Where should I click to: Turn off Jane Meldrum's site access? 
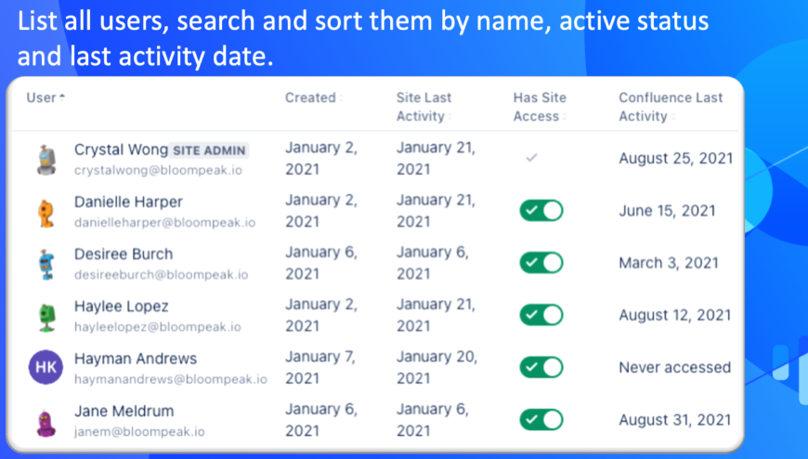coord(541,420)
